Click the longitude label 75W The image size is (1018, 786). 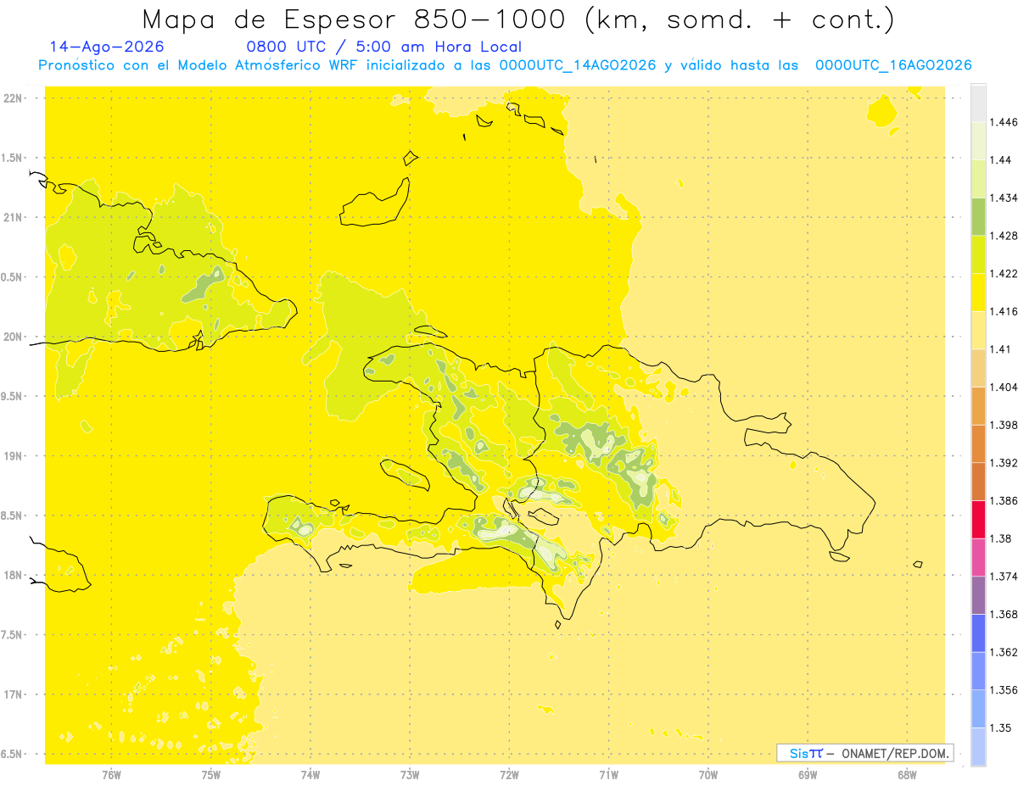[x=210, y=775]
